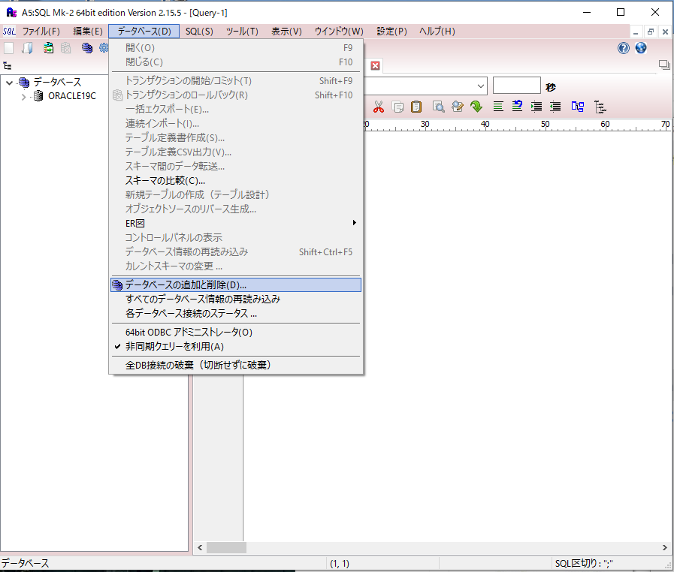Click the tree view icon above database panel
This screenshot has height=572, width=674.
coord(8,66)
